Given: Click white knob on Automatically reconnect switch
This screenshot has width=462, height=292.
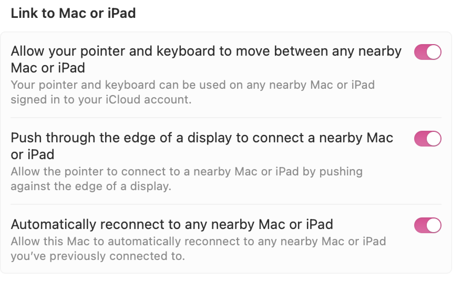Looking at the screenshot, I should [x=434, y=225].
